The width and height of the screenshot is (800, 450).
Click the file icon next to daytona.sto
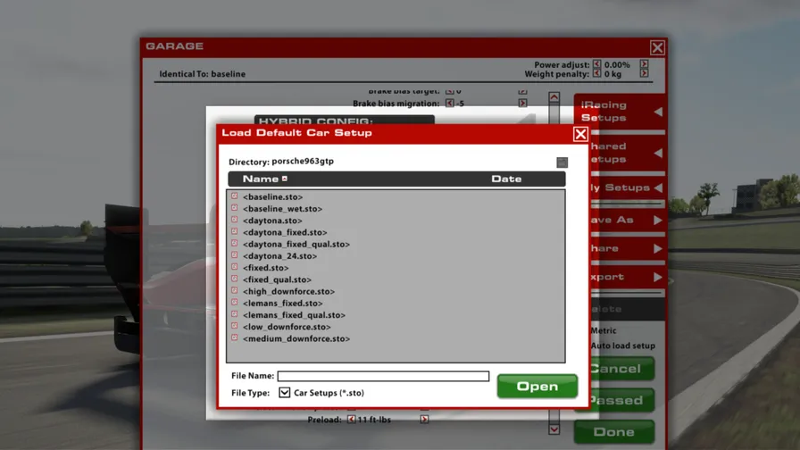pos(234,220)
